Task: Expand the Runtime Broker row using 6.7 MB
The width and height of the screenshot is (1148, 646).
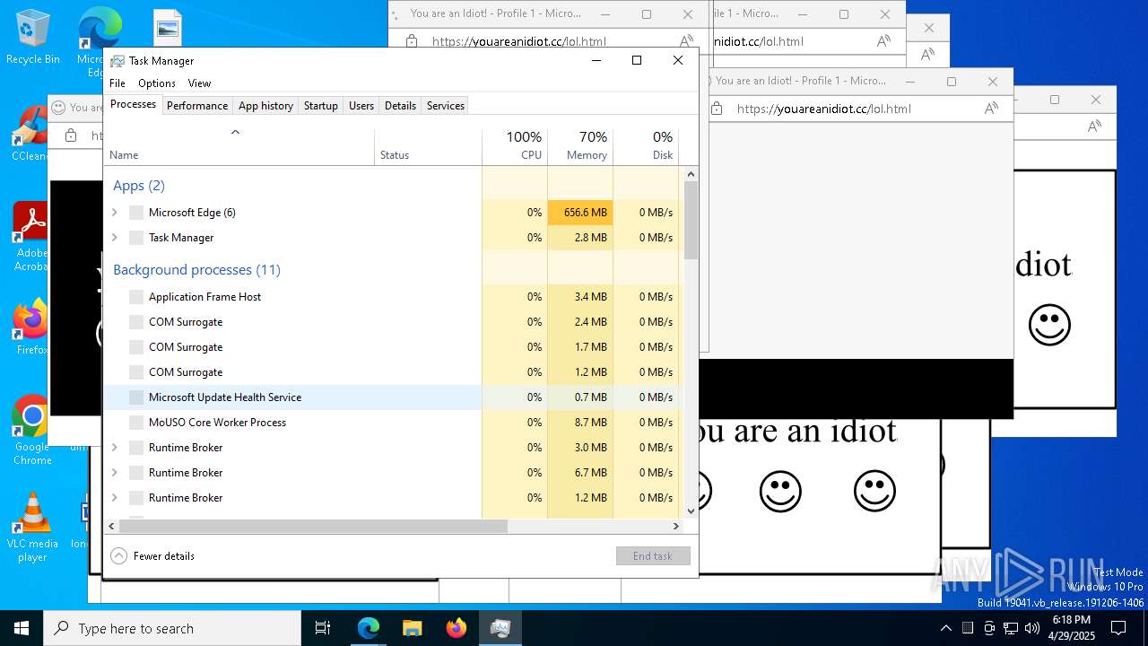Action: 114,473
